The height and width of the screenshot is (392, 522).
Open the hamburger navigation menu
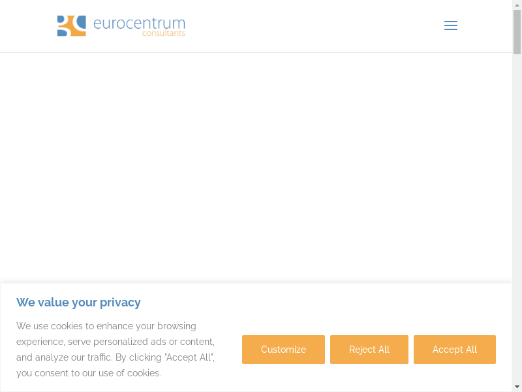(450, 25)
